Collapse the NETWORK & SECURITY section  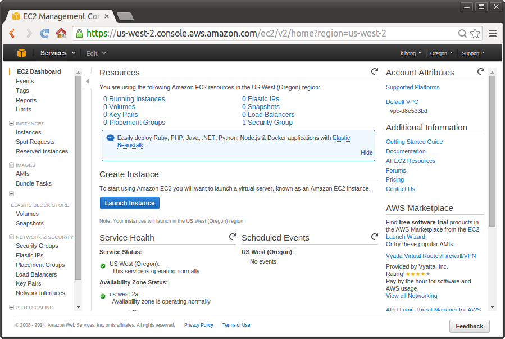(x=12, y=237)
